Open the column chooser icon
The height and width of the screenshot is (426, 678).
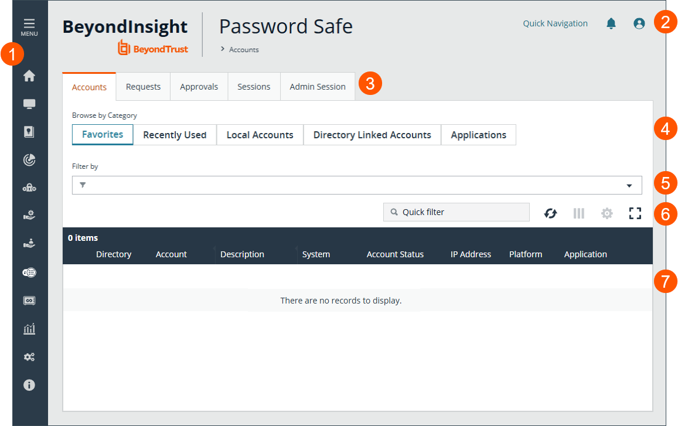[x=578, y=213]
